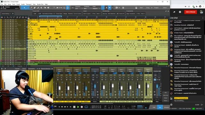Click the mixer horizontal scrollbar

pos(97,103)
